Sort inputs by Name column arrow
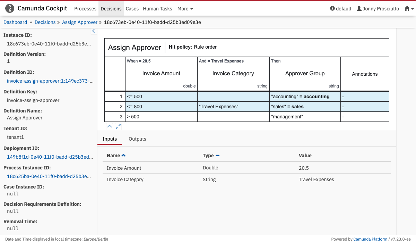 pyautogui.click(x=124, y=156)
